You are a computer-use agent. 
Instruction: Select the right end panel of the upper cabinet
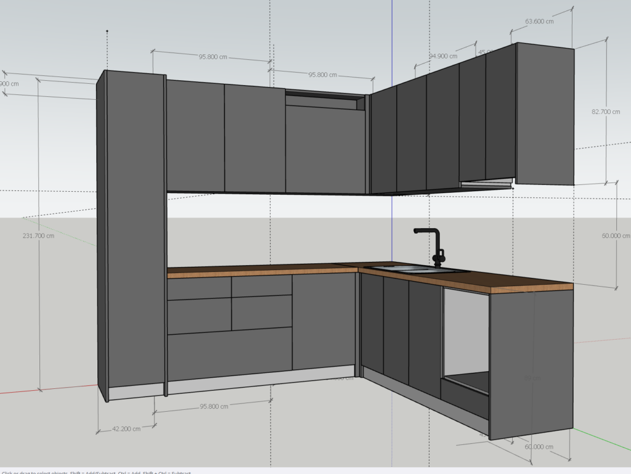[x=545, y=115]
